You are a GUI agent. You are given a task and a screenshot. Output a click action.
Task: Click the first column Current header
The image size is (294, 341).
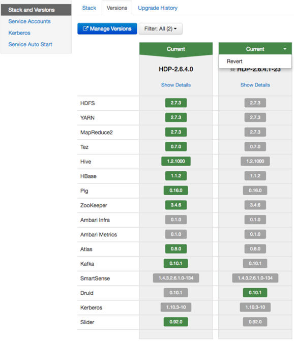click(176, 49)
